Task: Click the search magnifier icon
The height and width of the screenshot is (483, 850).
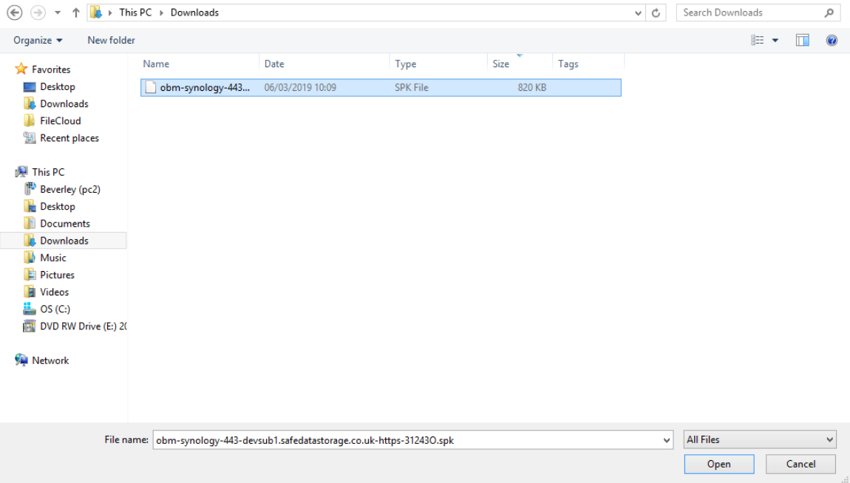Action: pos(829,13)
